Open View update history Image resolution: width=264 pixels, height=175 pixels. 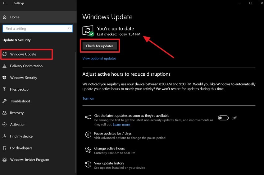pyautogui.click(x=109, y=163)
